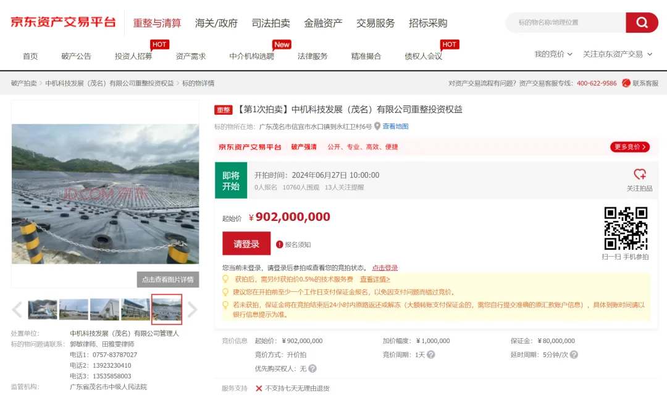The height and width of the screenshot is (398, 667).
Task: Open the 重整与清算 top menu
Action: 157,23
